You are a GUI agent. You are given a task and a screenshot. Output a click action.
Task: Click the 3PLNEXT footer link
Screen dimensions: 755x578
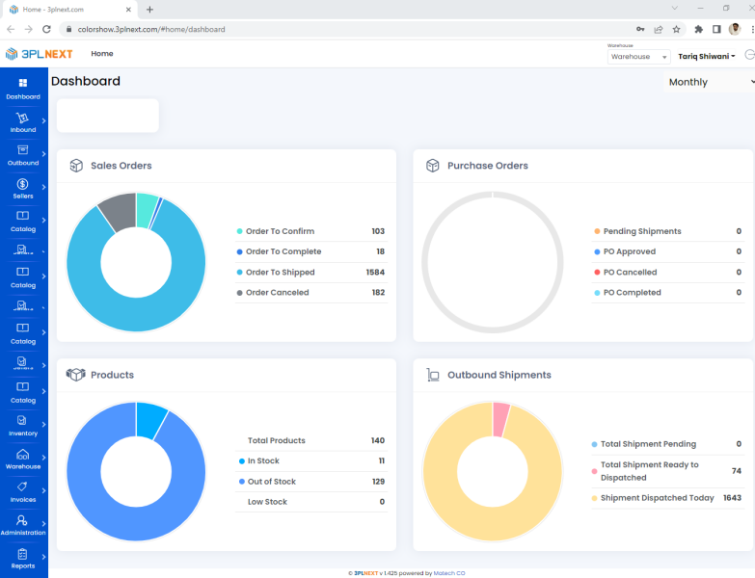366,573
